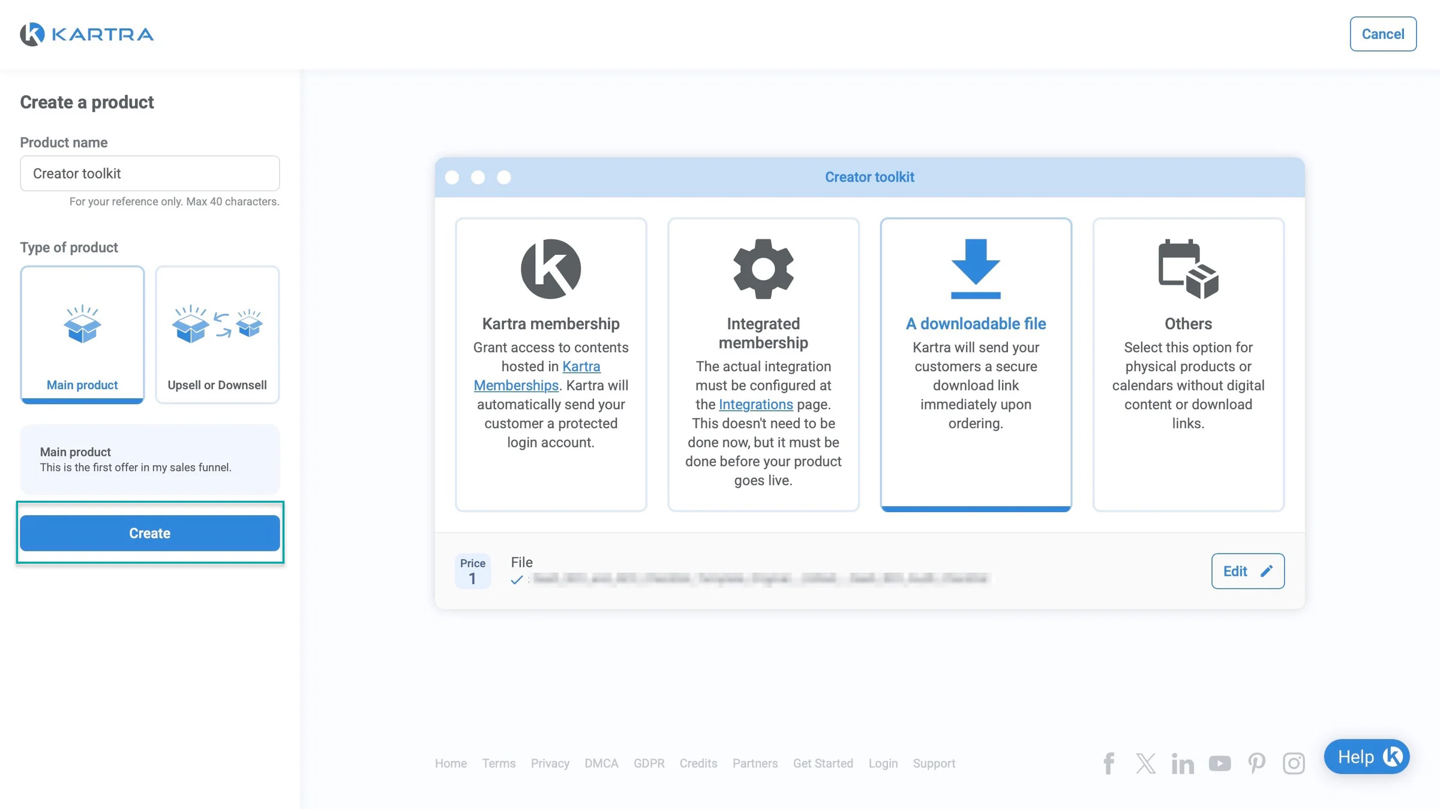The height and width of the screenshot is (809, 1440).
Task: Choose A downloadable file option card
Action: tap(976, 365)
